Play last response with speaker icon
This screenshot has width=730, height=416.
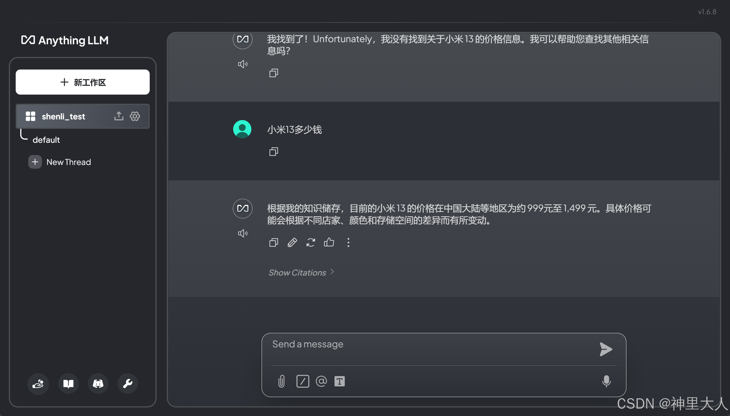pyautogui.click(x=242, y=233)
